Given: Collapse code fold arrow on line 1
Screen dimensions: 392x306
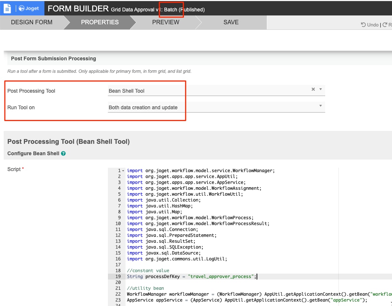Looking at the screenshot, I should coord(123,171).
